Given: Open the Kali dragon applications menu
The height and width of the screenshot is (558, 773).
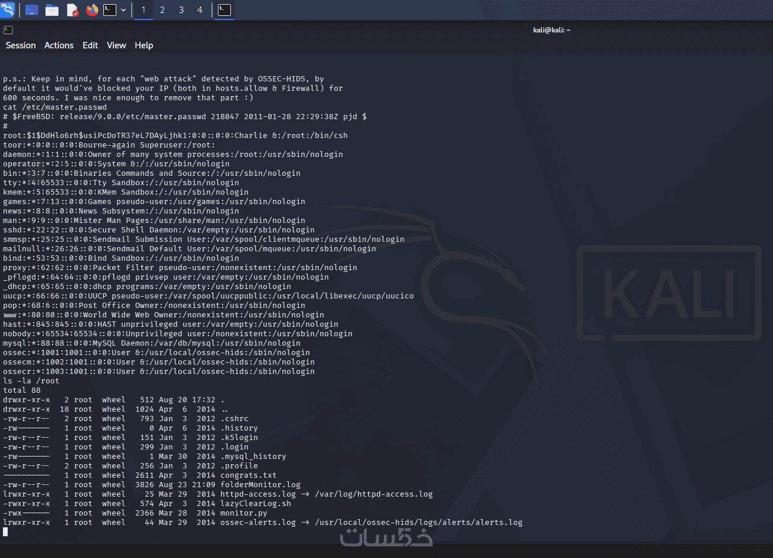Looking at the screenshot, I should click(8, 10).
